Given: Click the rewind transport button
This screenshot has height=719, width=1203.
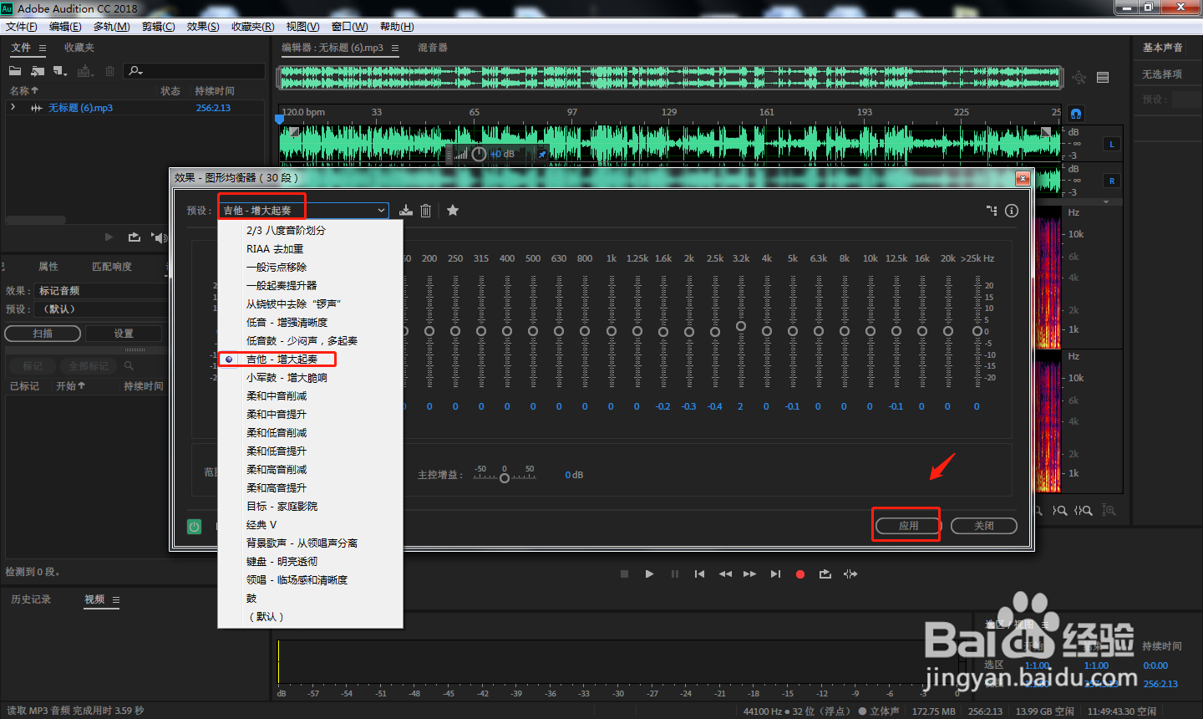Looking at the screenshot, I should 725,574.
